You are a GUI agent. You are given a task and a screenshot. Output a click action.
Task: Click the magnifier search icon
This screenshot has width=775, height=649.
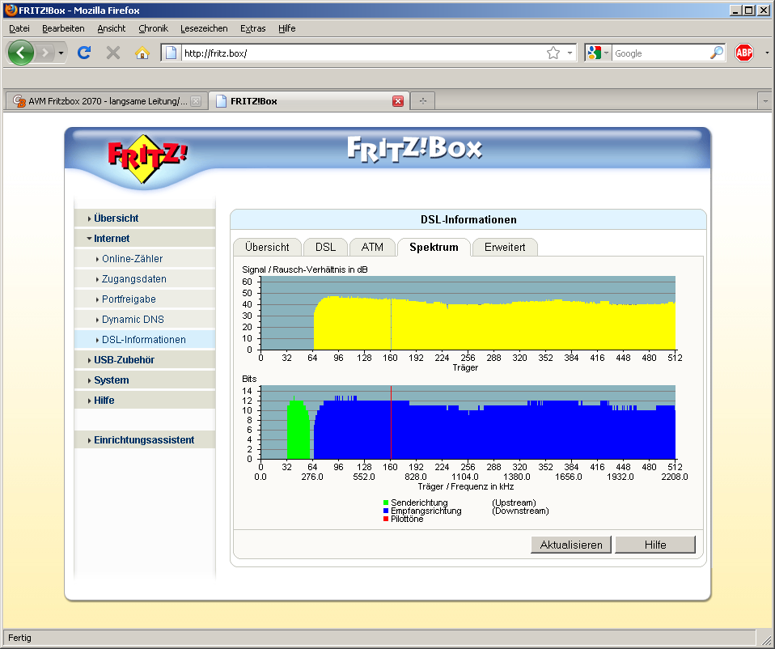[716, 53]
